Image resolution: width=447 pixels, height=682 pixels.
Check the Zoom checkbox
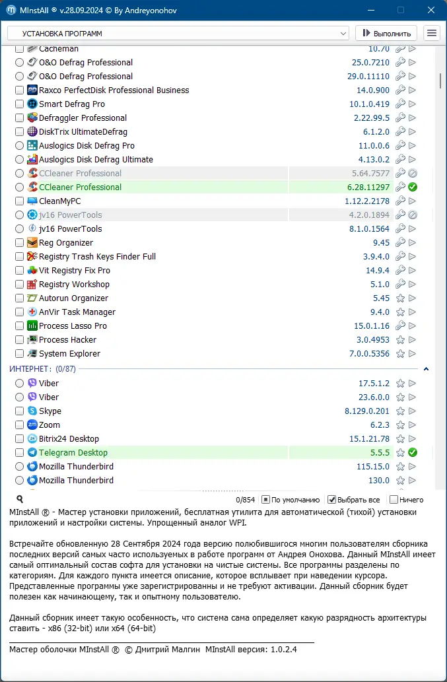[19, 425]
